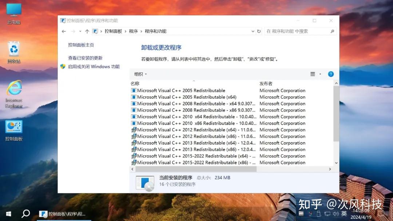The width and height of the screenshot is (393, 221).
Task: Open 查看已安装的更新 link
Action: click(x=86, y=58)
